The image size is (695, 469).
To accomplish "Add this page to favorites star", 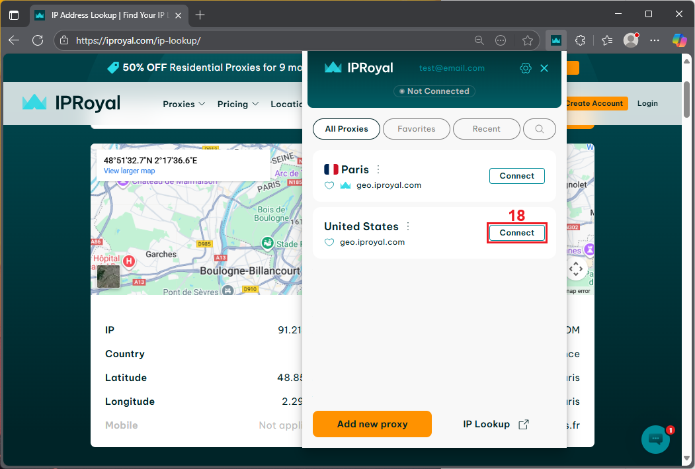I will point(527,41).
